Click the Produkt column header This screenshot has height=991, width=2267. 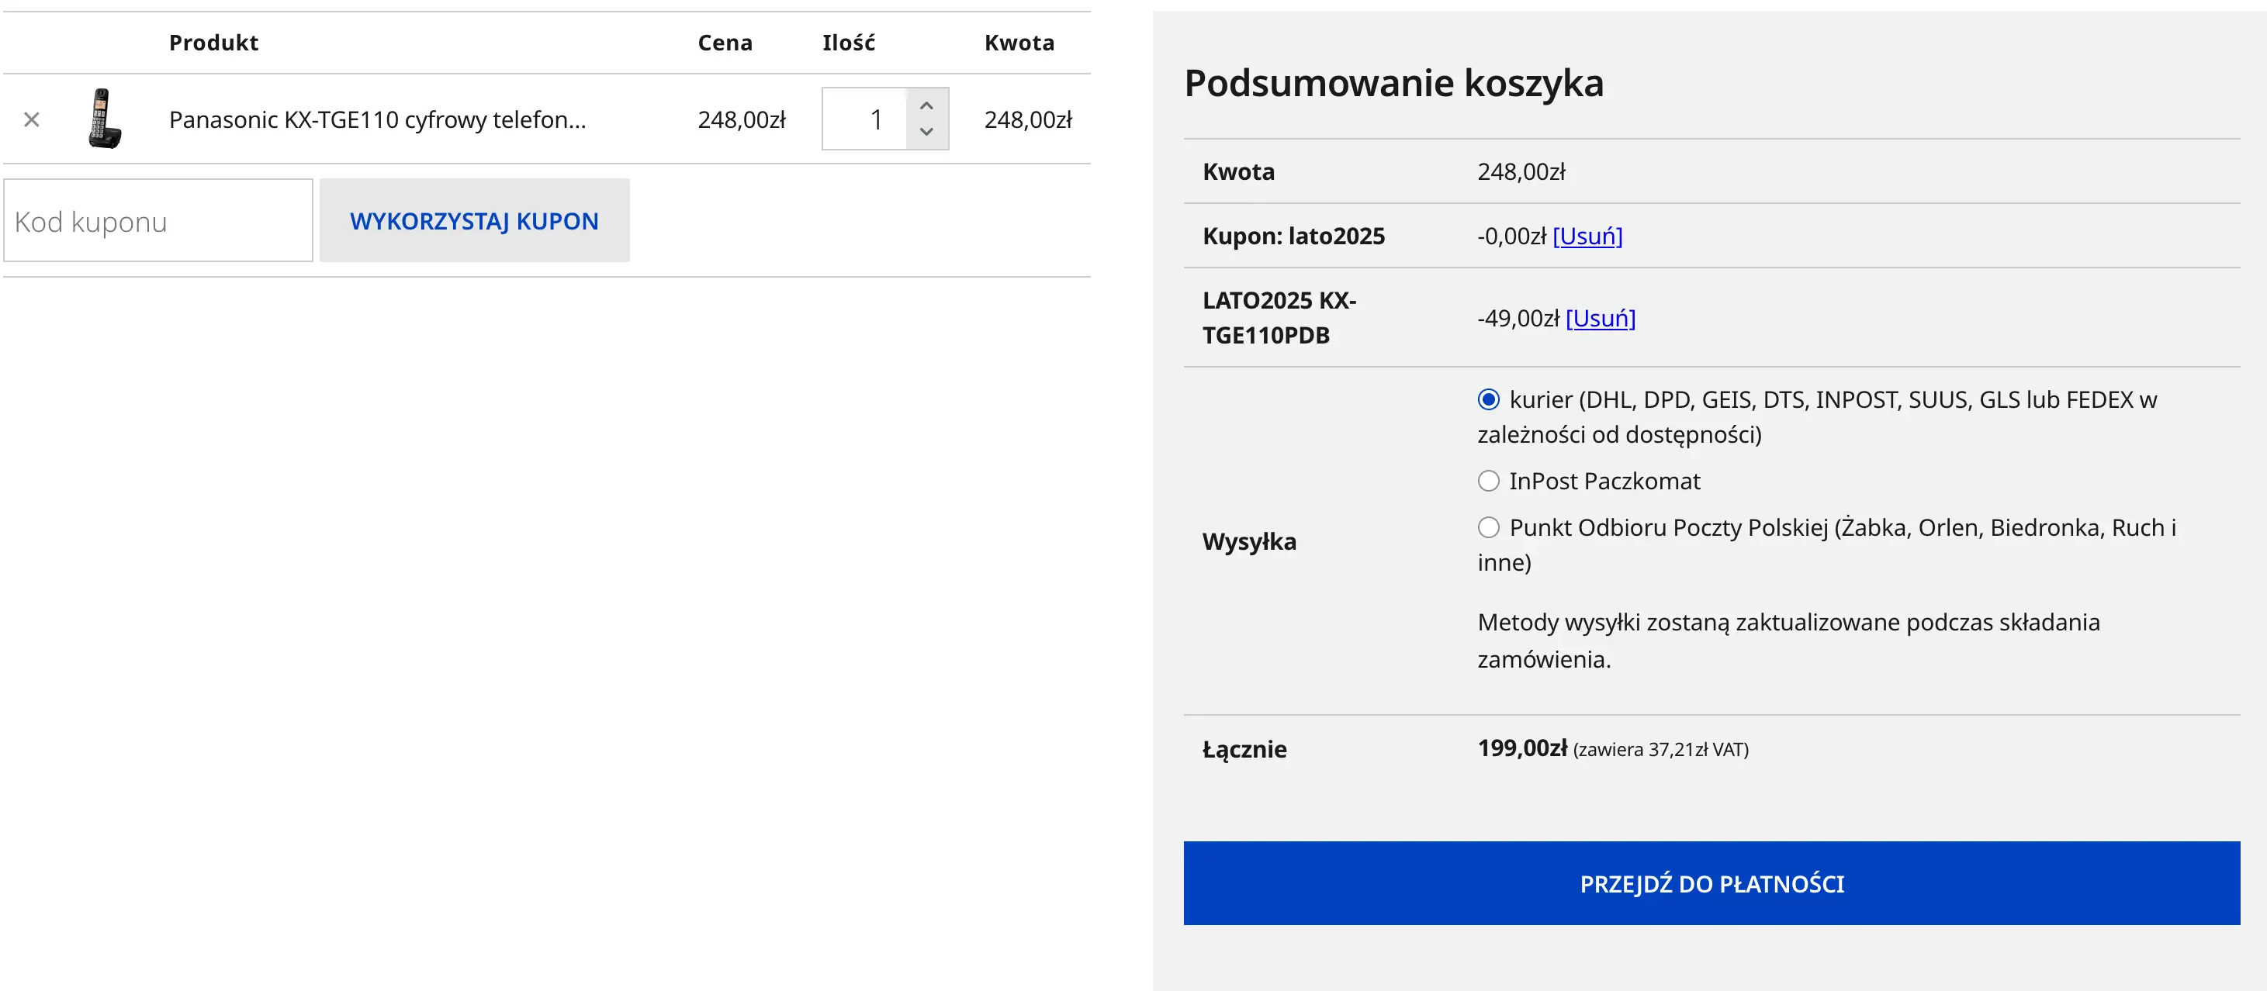pyautogui.click(x=214, y=42)
